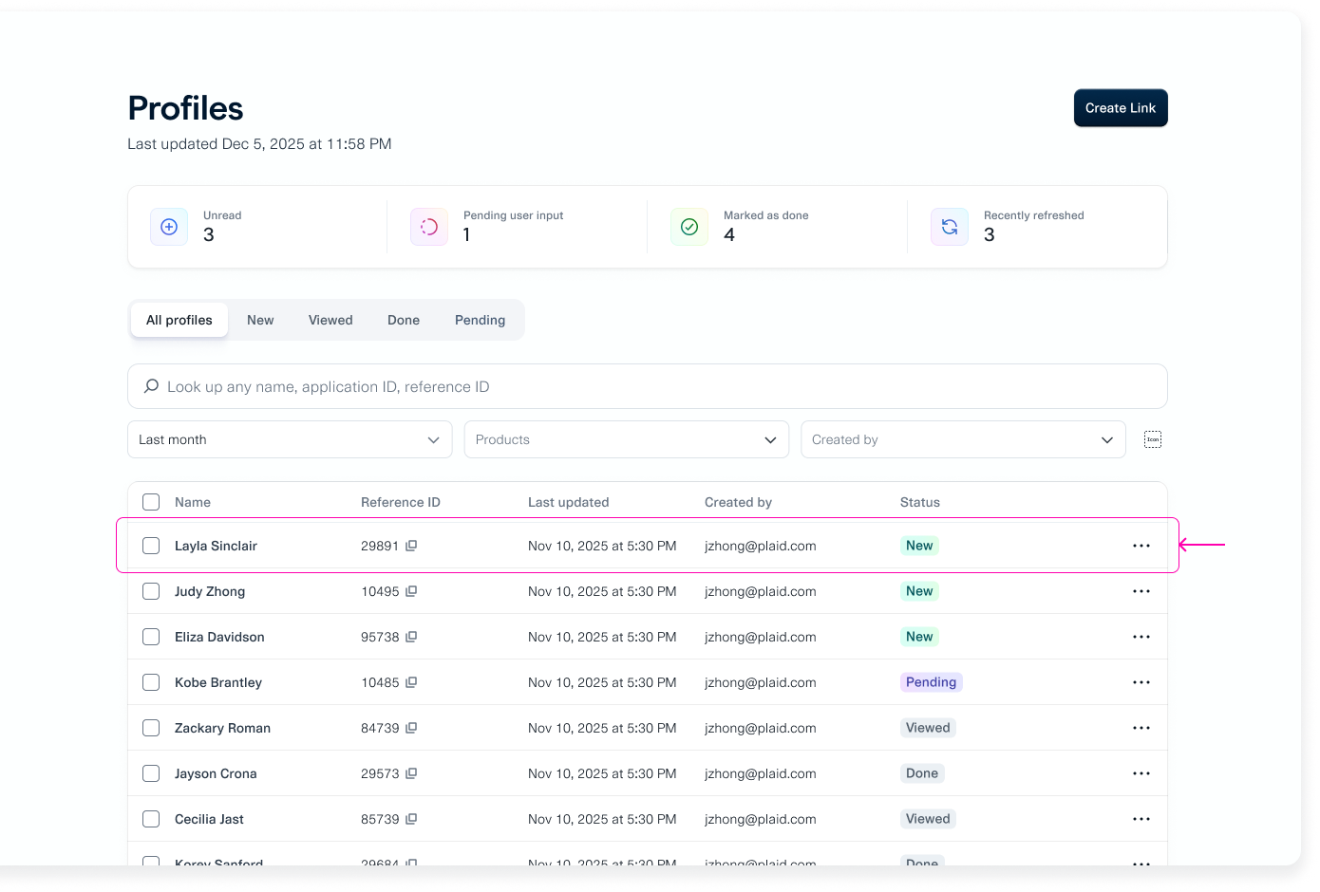Click the New badge for Eliza Davidson
1320x892 pixels.
pos(919,637)
